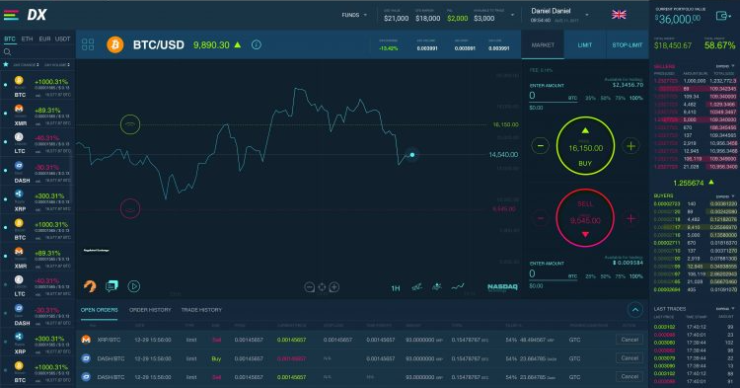740x388 pixels.
Task: Toggle favorite star in coin list header
Action: (6, 64)
